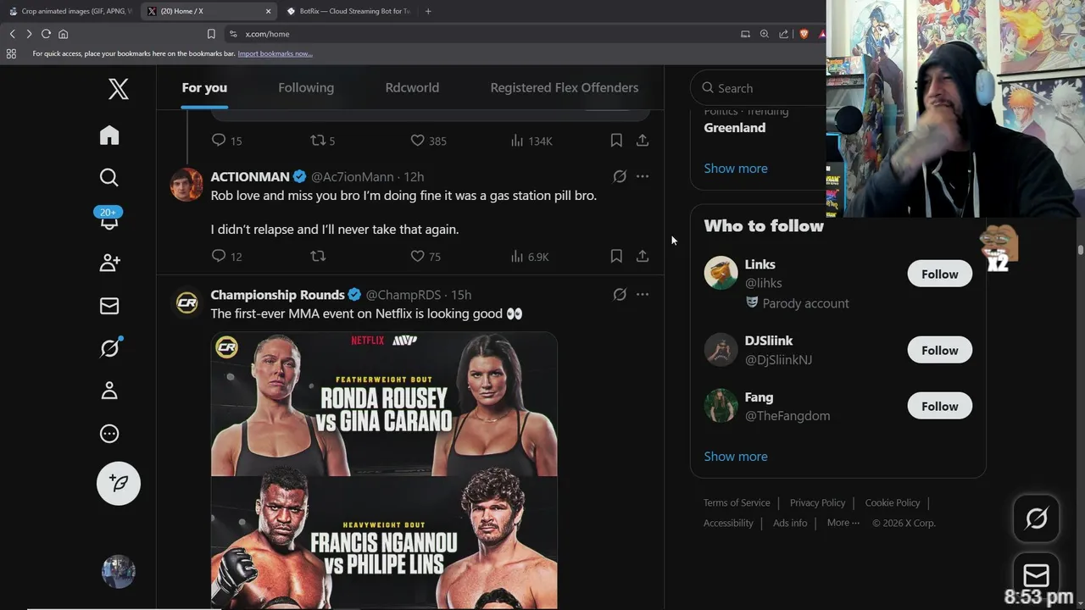The width and height of the screenshot is (1085, 610).
Task: Switch to Crop animated images browser tab
Action: coord(71,11)
